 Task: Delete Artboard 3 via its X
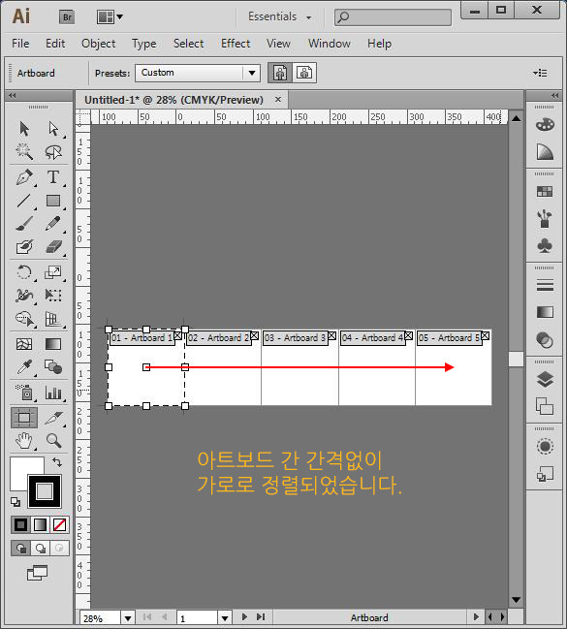point(331,335)
